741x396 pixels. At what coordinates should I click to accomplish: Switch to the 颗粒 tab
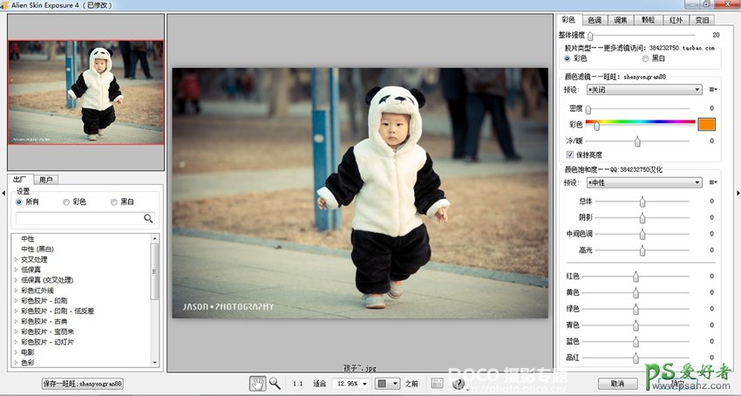pos(648,20)
